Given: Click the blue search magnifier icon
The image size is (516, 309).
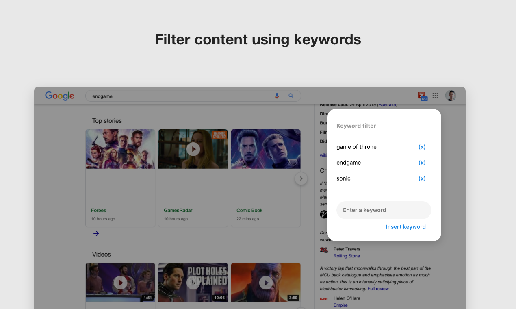Looking at the screenshot, I should click(x=291, y=96).
